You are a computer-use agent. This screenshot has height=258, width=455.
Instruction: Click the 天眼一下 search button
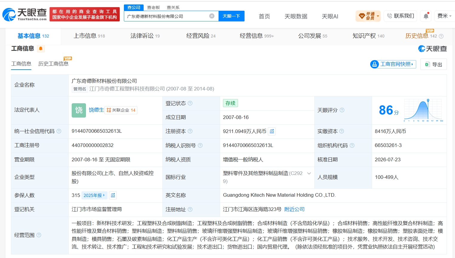click(x=231, y=16)
